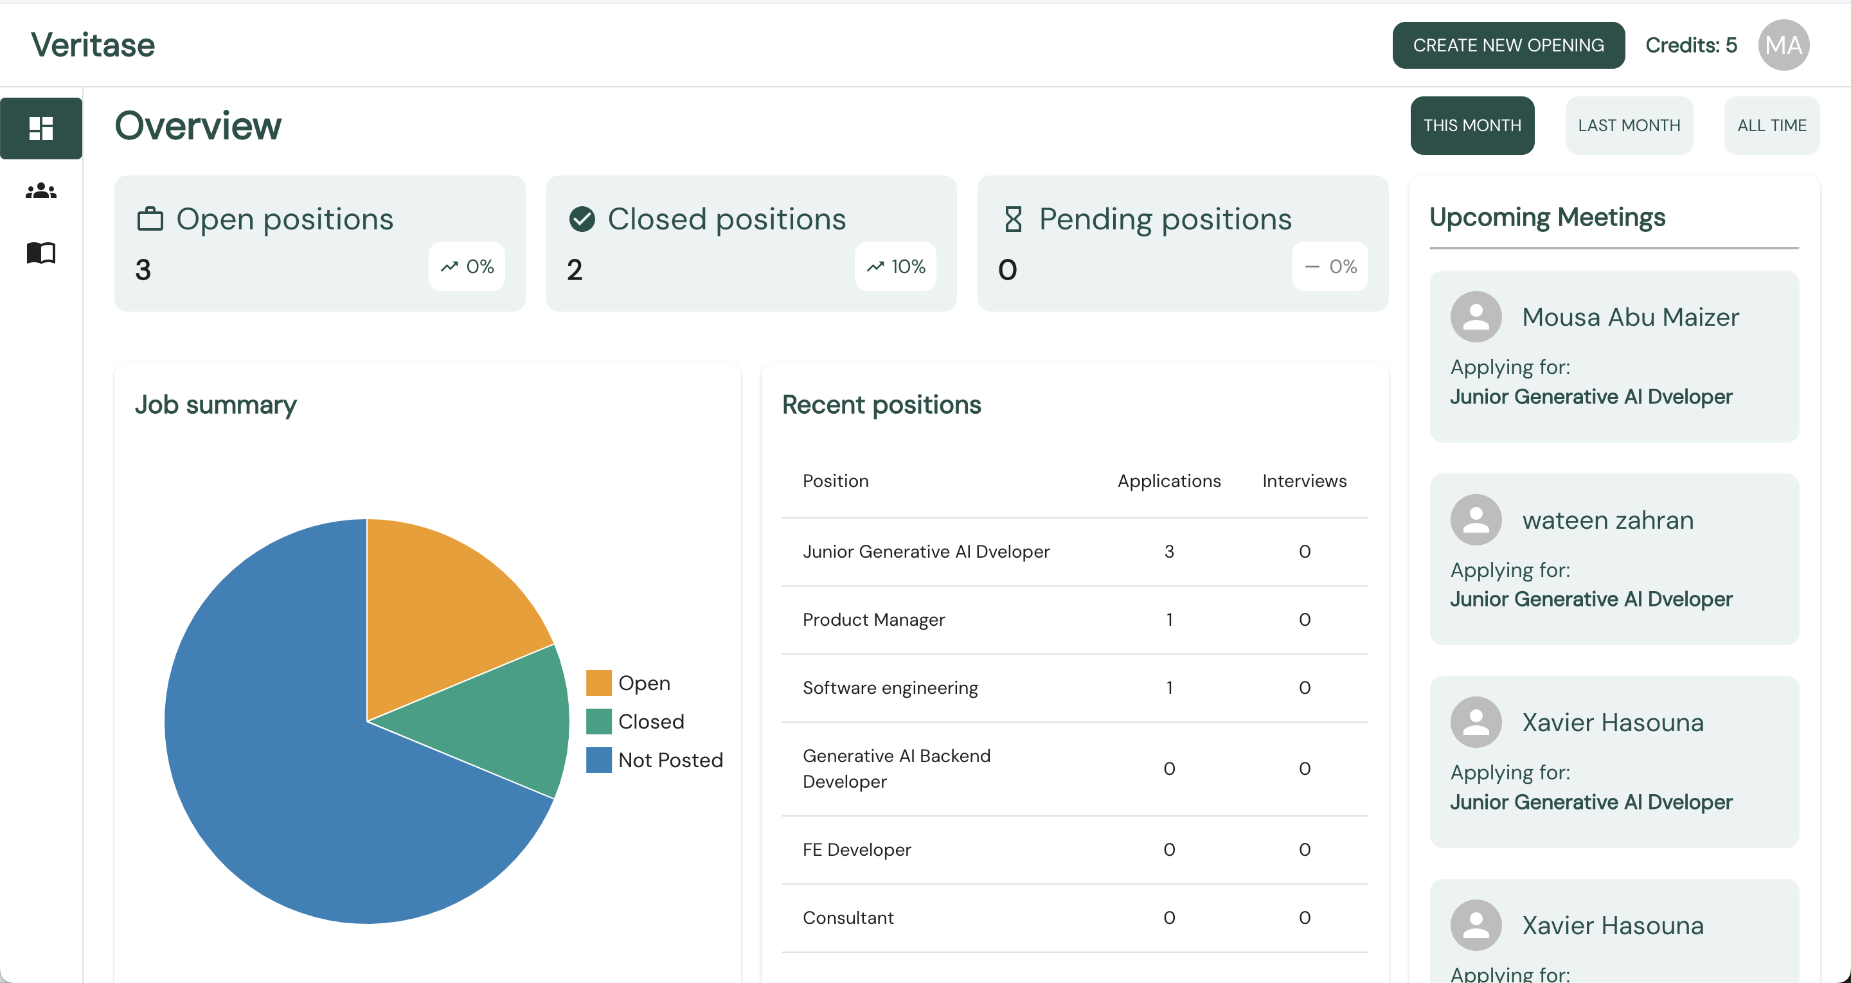Click the Position column header

click(x=836, y=481)
